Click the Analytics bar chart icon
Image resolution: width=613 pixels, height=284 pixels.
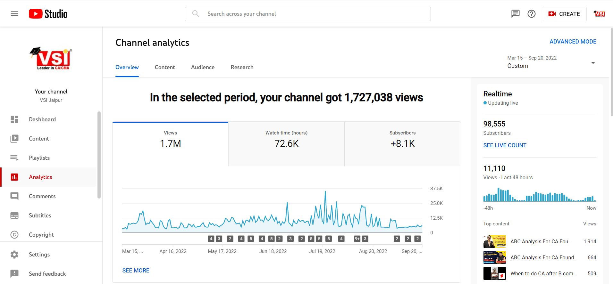tap(14, 177)
